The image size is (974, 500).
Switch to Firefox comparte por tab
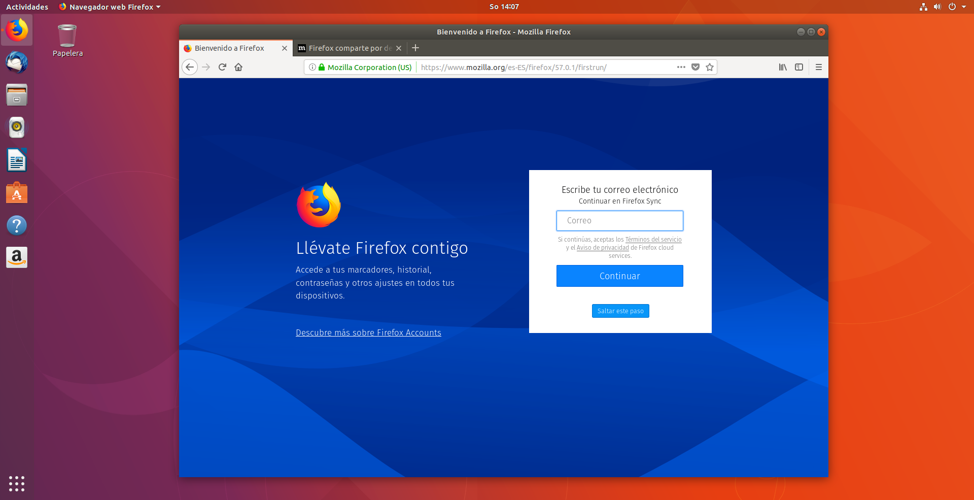[x=350, y=48]
